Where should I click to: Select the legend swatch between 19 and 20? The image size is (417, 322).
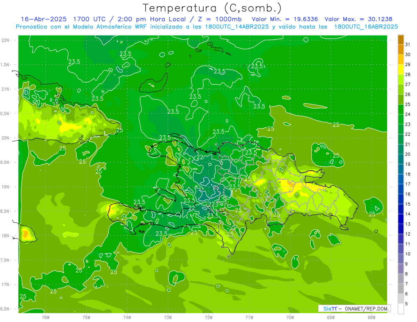click(x=401, y=159)
